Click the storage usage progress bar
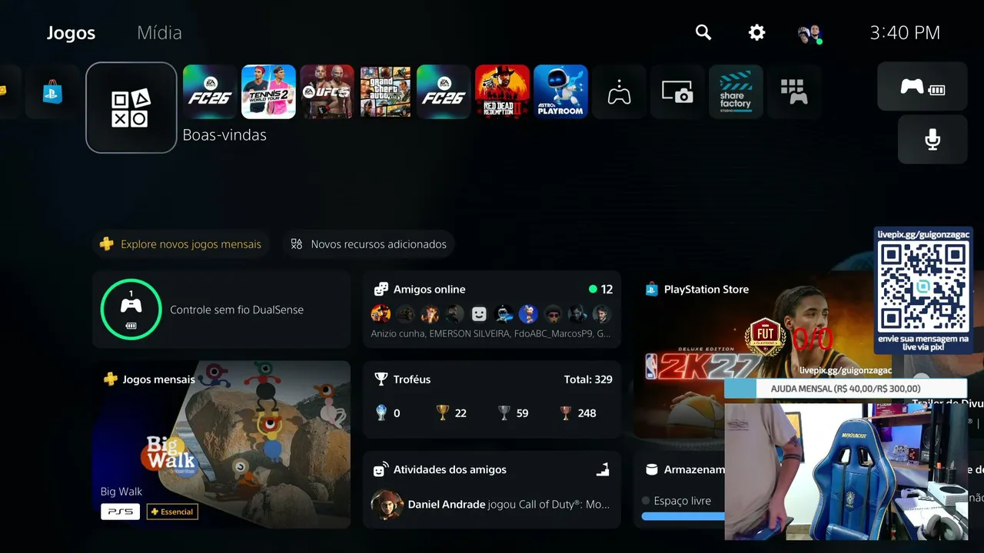 pyautogui.click(x=683, y=517)
